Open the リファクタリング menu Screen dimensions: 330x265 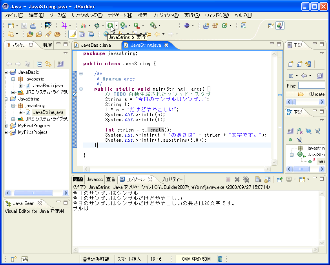click(x=87, y=15)
